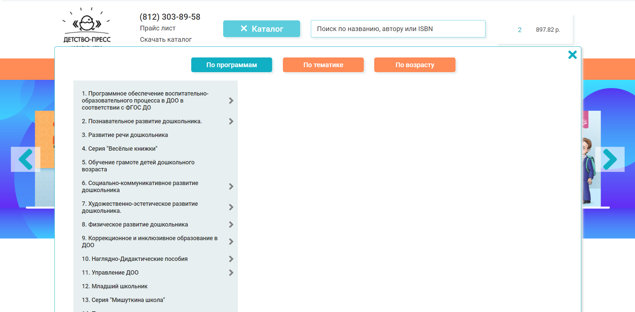The height and width of the screenshot is (312, 635).
Task: Choose 10. Наглядно-Дидактические пособия
Action: (134, 259)
